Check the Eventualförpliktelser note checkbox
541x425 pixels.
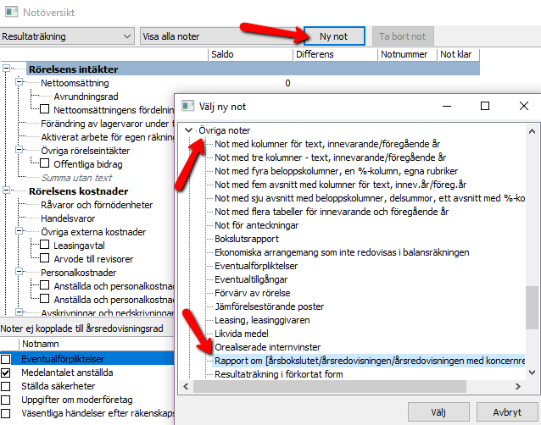point(6,359)
